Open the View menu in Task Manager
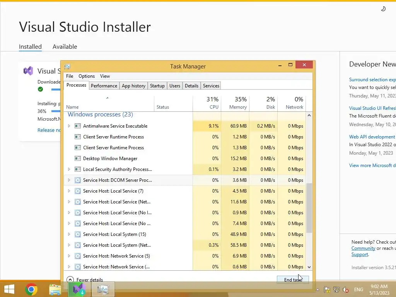The width and height of the screenshot is (396, 297). pos(105,76)
